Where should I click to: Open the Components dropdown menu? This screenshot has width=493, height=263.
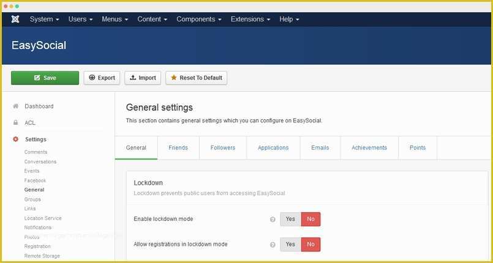click(198, 19)
